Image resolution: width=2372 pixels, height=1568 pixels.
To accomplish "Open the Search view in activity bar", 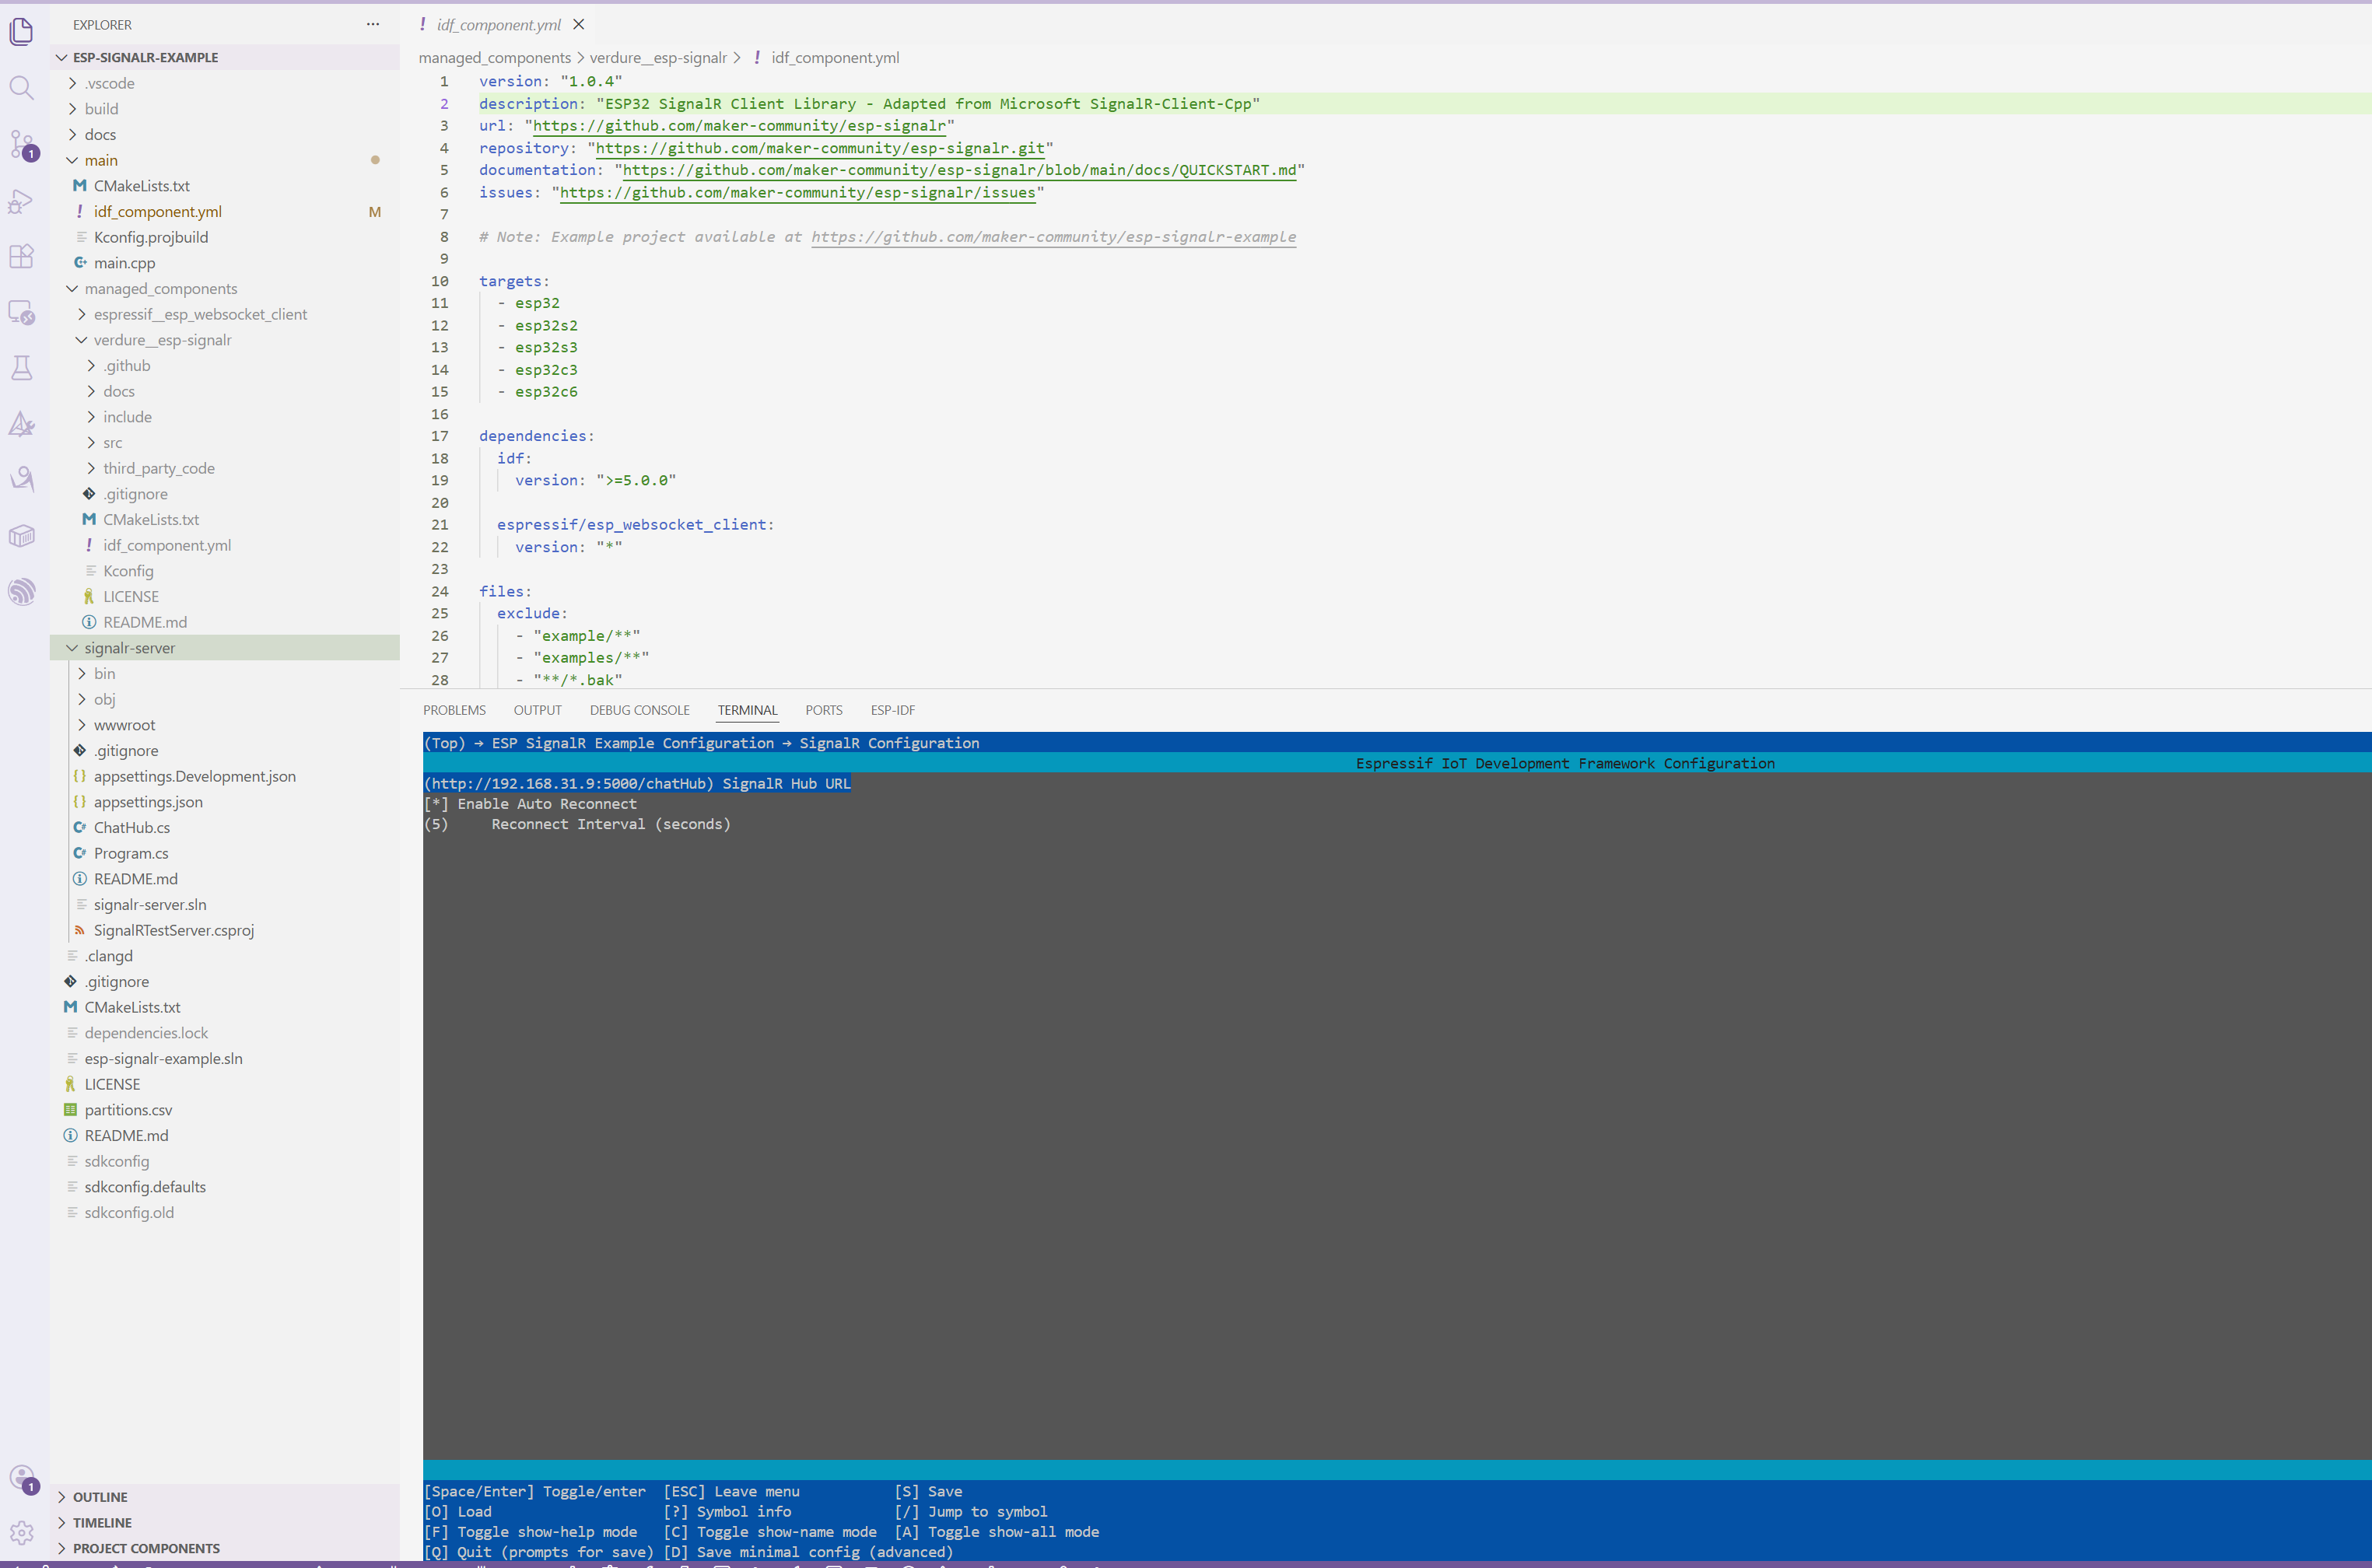I will [x=22, y=88].
